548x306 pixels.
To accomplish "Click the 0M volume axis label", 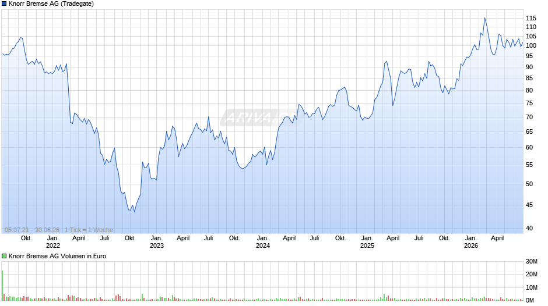I will pos(530,300).
